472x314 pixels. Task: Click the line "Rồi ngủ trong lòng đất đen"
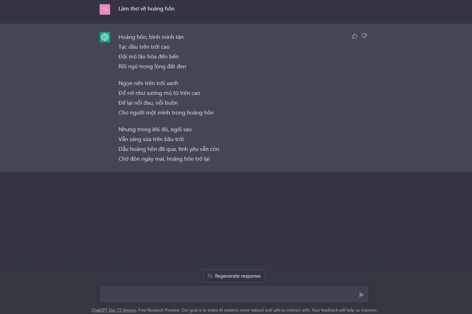click(152, 67)
